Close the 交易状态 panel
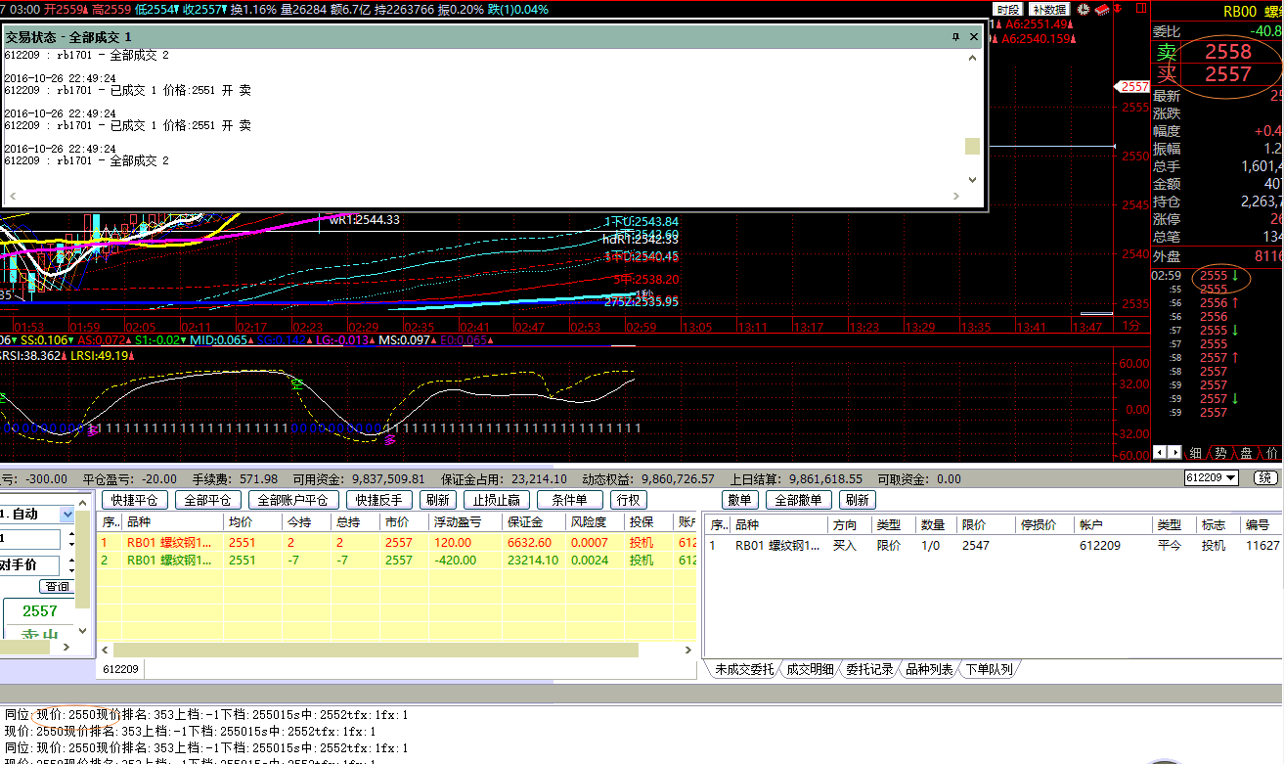1284x764 pixels. pos(974,36)
